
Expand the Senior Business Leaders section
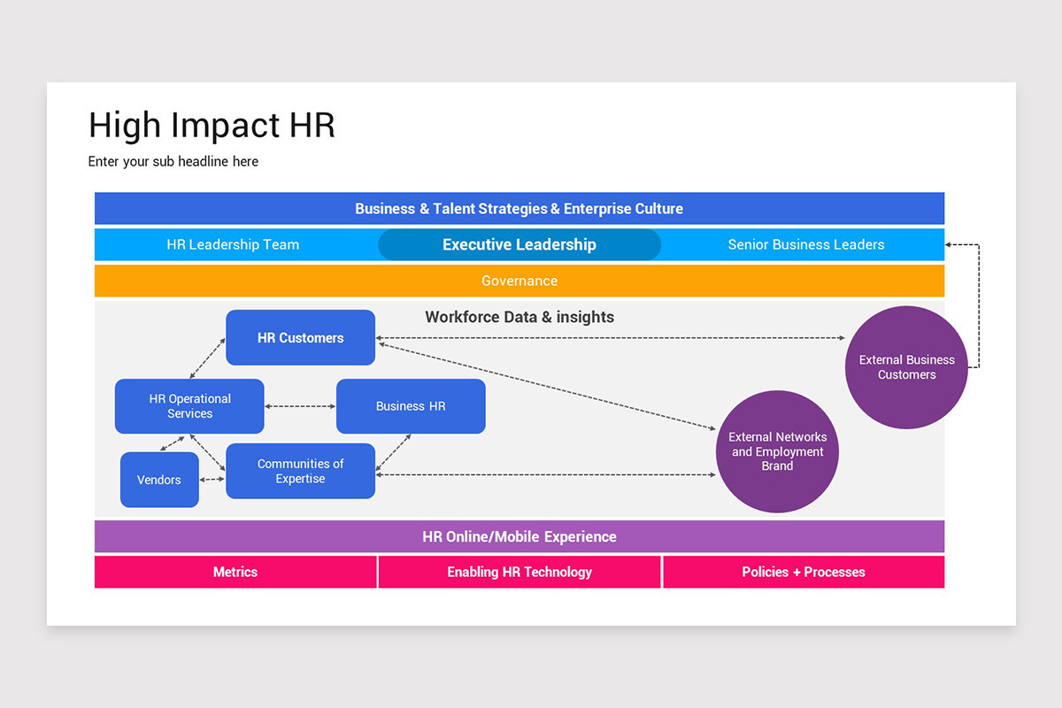(805, 244)
